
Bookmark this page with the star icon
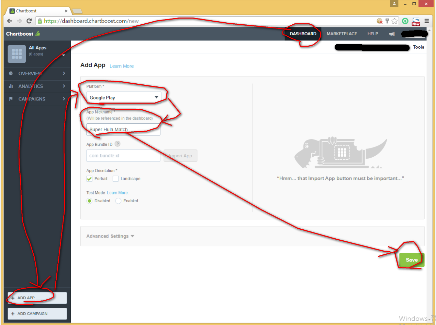(x=394, y=21)
